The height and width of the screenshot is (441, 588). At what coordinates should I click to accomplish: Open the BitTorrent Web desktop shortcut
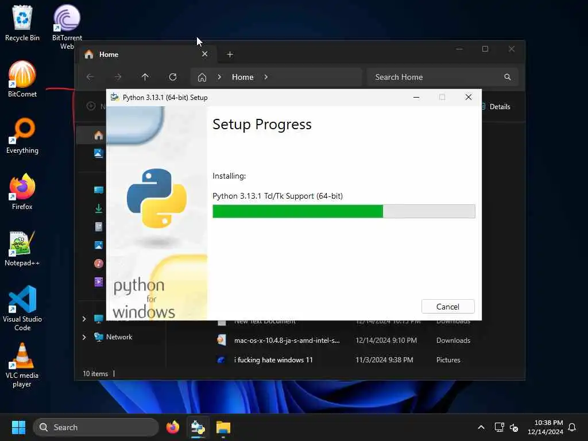(67, 27)
